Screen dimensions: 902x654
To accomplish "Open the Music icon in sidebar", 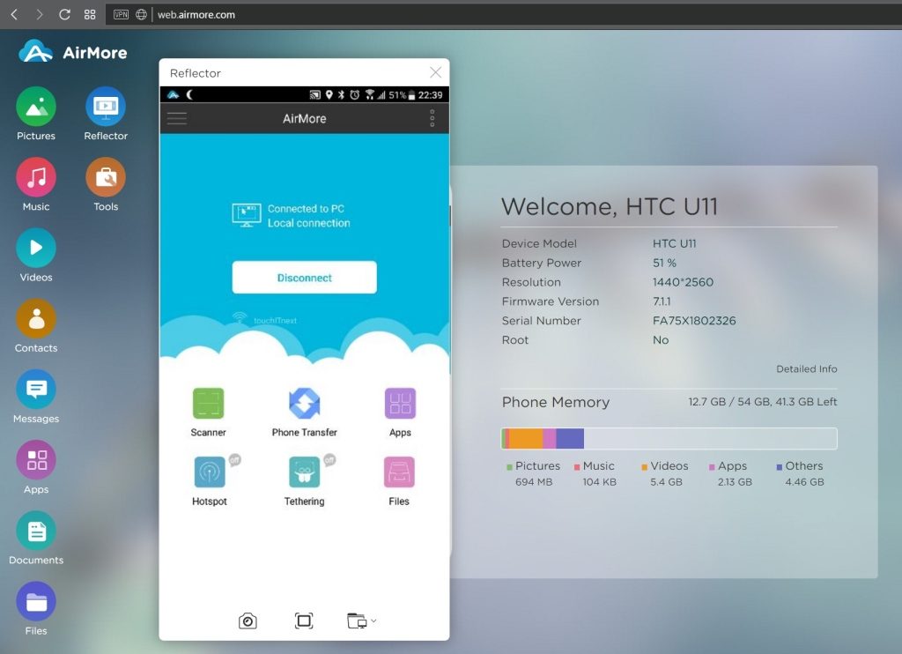I will pos(35,177).
